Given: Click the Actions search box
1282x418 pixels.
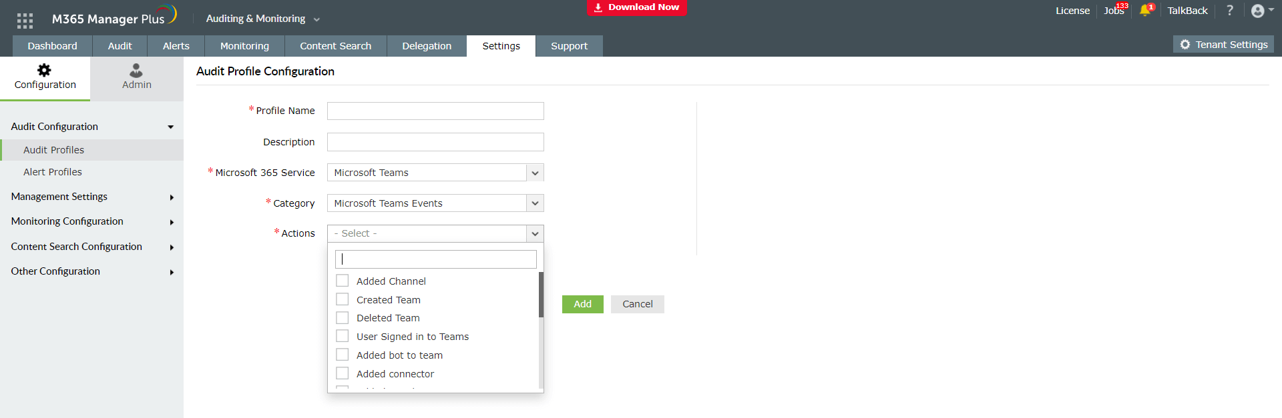Looking at the screenshot, I should coord(436,259).
